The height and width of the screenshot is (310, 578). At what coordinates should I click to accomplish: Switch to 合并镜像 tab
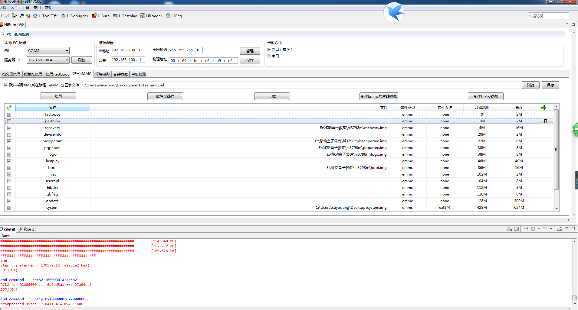(120, 74)
